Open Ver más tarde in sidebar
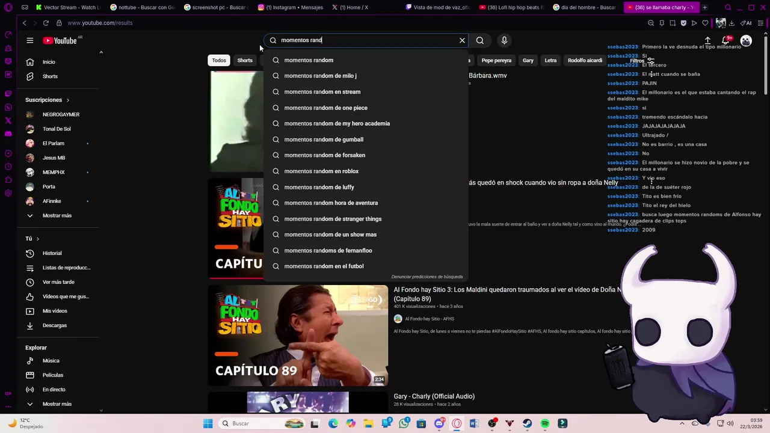Image resolution: width=770 pixels, height=433 pixels. pyautogui.click(x=59, y=282)
